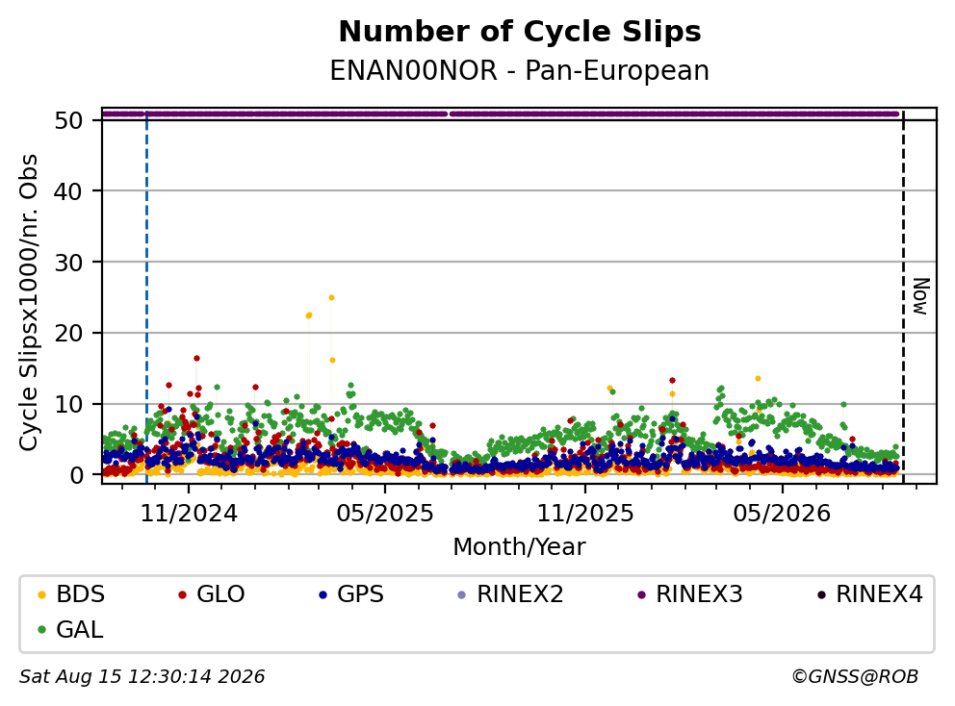The height and width of the screenshot is (706, 955).
Task: Click the 05/2025 x-axis tick label
Action: click(385, 514)
